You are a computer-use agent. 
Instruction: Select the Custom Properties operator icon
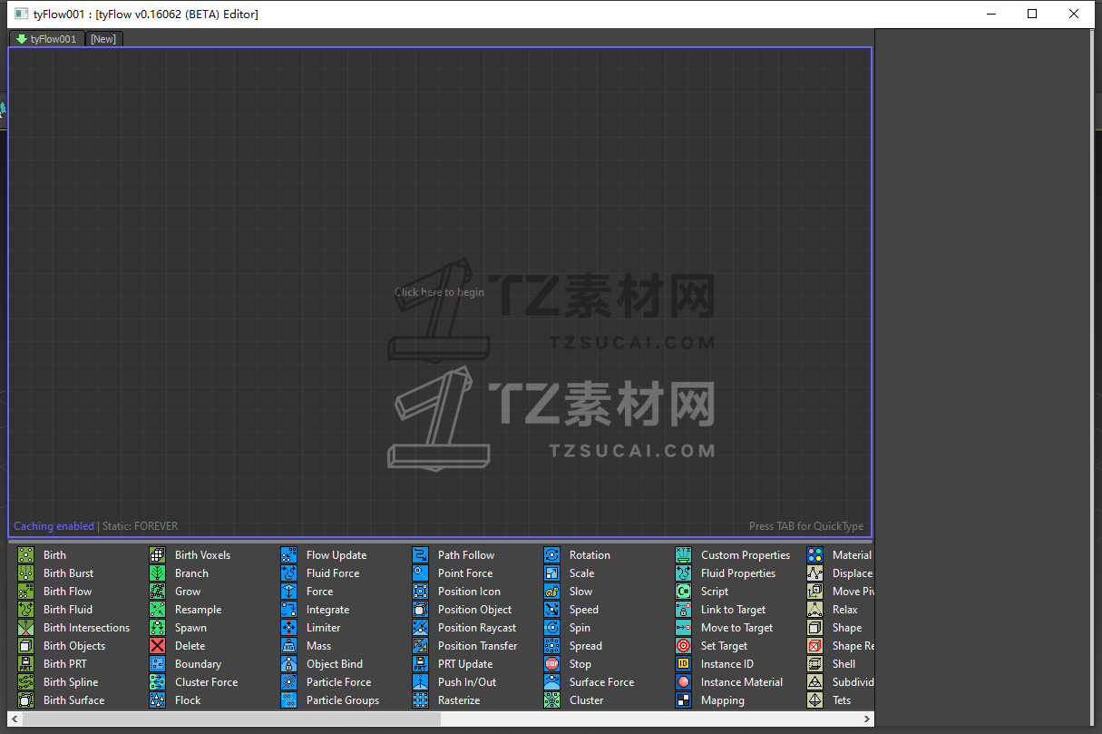tap(683, 554)
